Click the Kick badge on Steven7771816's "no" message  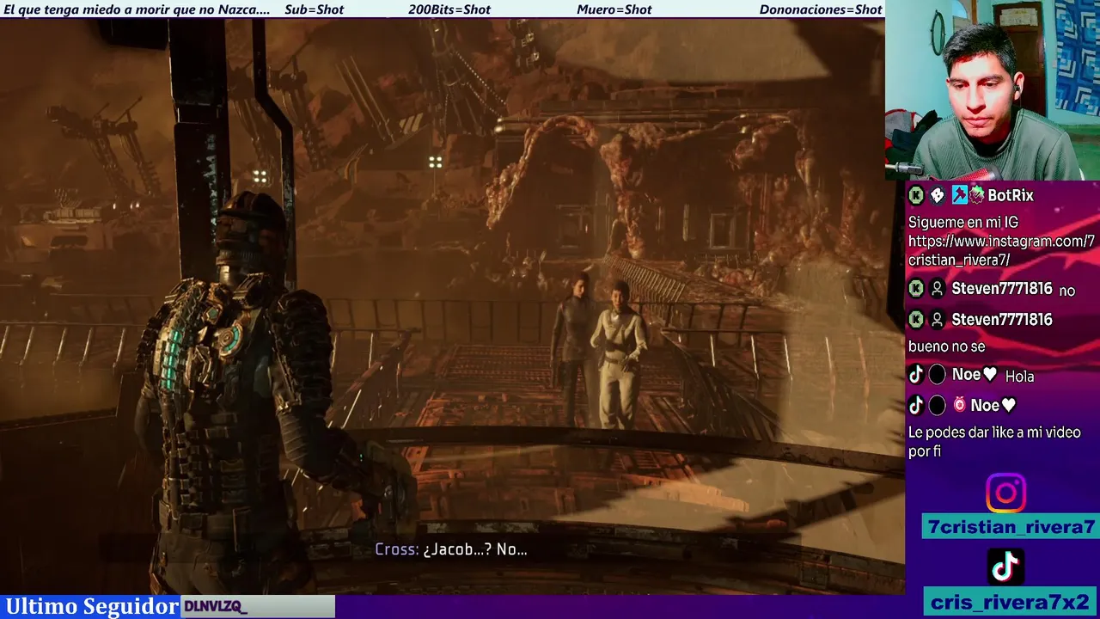point(916,290)
